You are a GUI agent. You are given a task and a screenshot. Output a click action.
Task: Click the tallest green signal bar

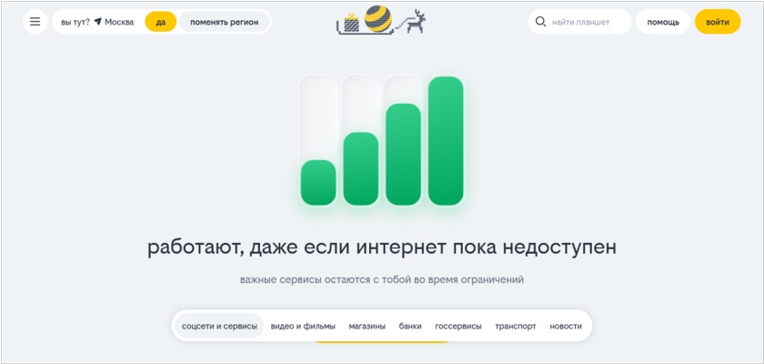click(x=446, y=141)
